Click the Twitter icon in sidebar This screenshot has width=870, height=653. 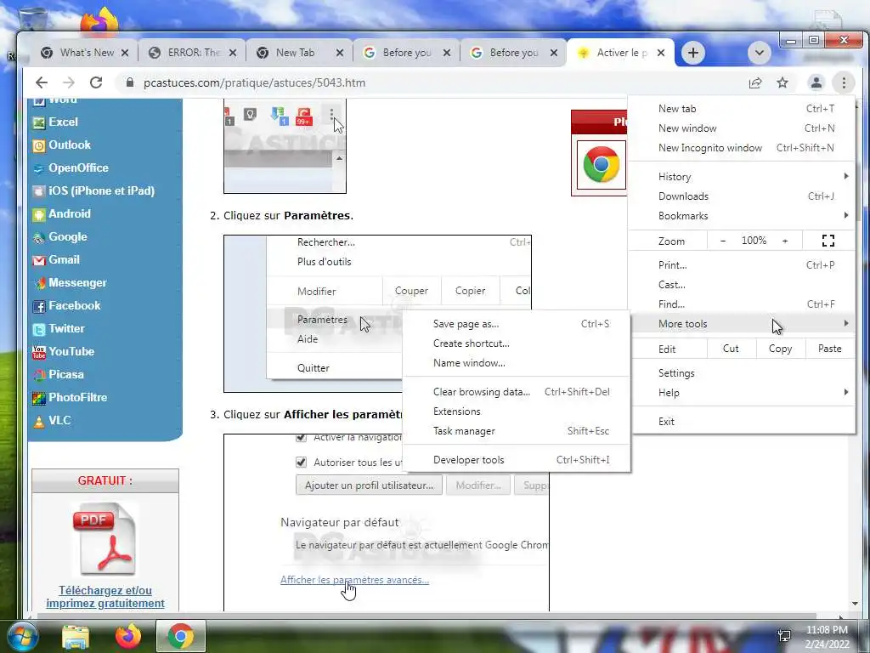(x=39, y=329)
